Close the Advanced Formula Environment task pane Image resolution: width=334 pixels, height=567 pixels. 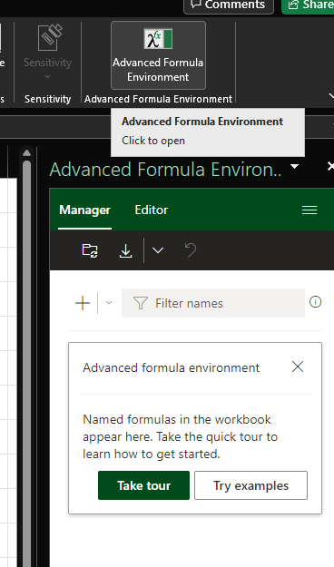point(330,166)
